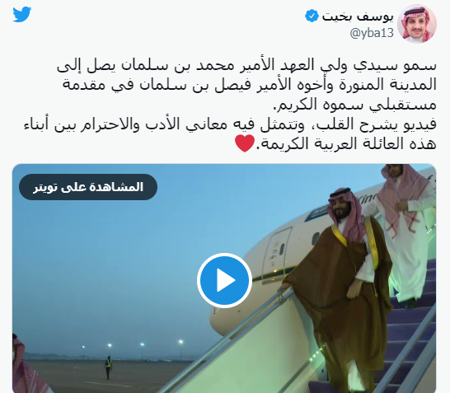This screenshot has height=393, width=450.
Task: Click the airline logo on the fuselage
Action: [x=317, y=214]
